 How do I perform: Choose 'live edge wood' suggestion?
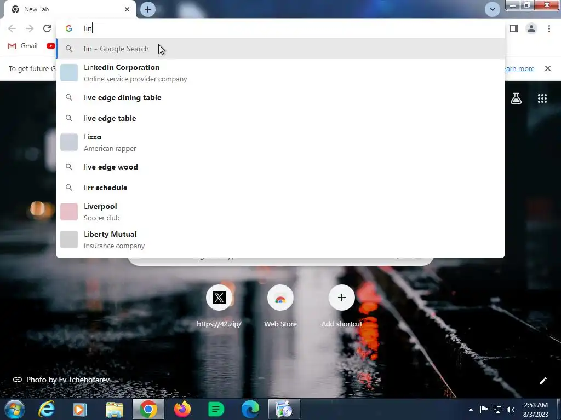tap(280, 167)
